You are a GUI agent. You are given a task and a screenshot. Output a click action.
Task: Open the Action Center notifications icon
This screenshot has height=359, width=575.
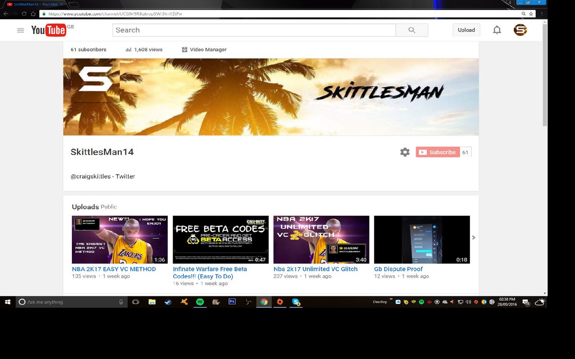526,302
